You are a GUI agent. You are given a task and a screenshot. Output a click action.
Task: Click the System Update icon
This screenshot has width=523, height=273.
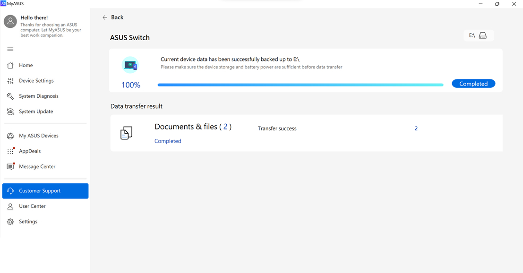click(x=10, y=112)
